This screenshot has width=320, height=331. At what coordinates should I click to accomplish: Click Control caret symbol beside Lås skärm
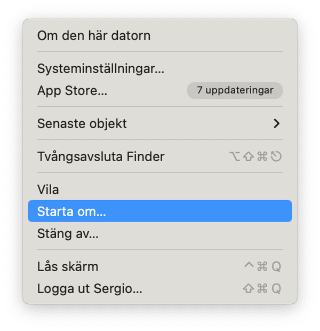coord(249,266)
